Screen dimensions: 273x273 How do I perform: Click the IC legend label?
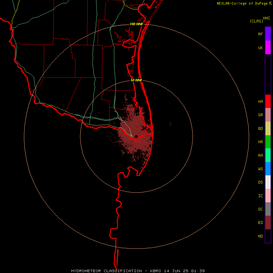pos(260,196)
